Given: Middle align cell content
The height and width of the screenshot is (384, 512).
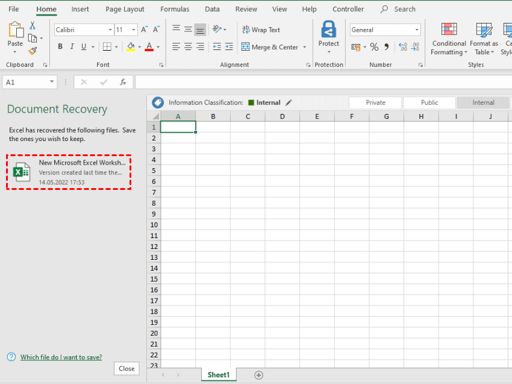Looking at the screenshot, I should (188, 30).
